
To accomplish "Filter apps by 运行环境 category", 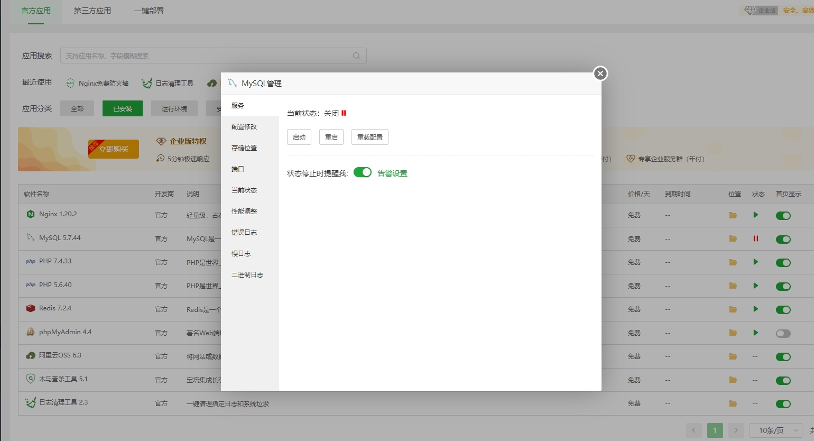I will (x=174, y=108).
